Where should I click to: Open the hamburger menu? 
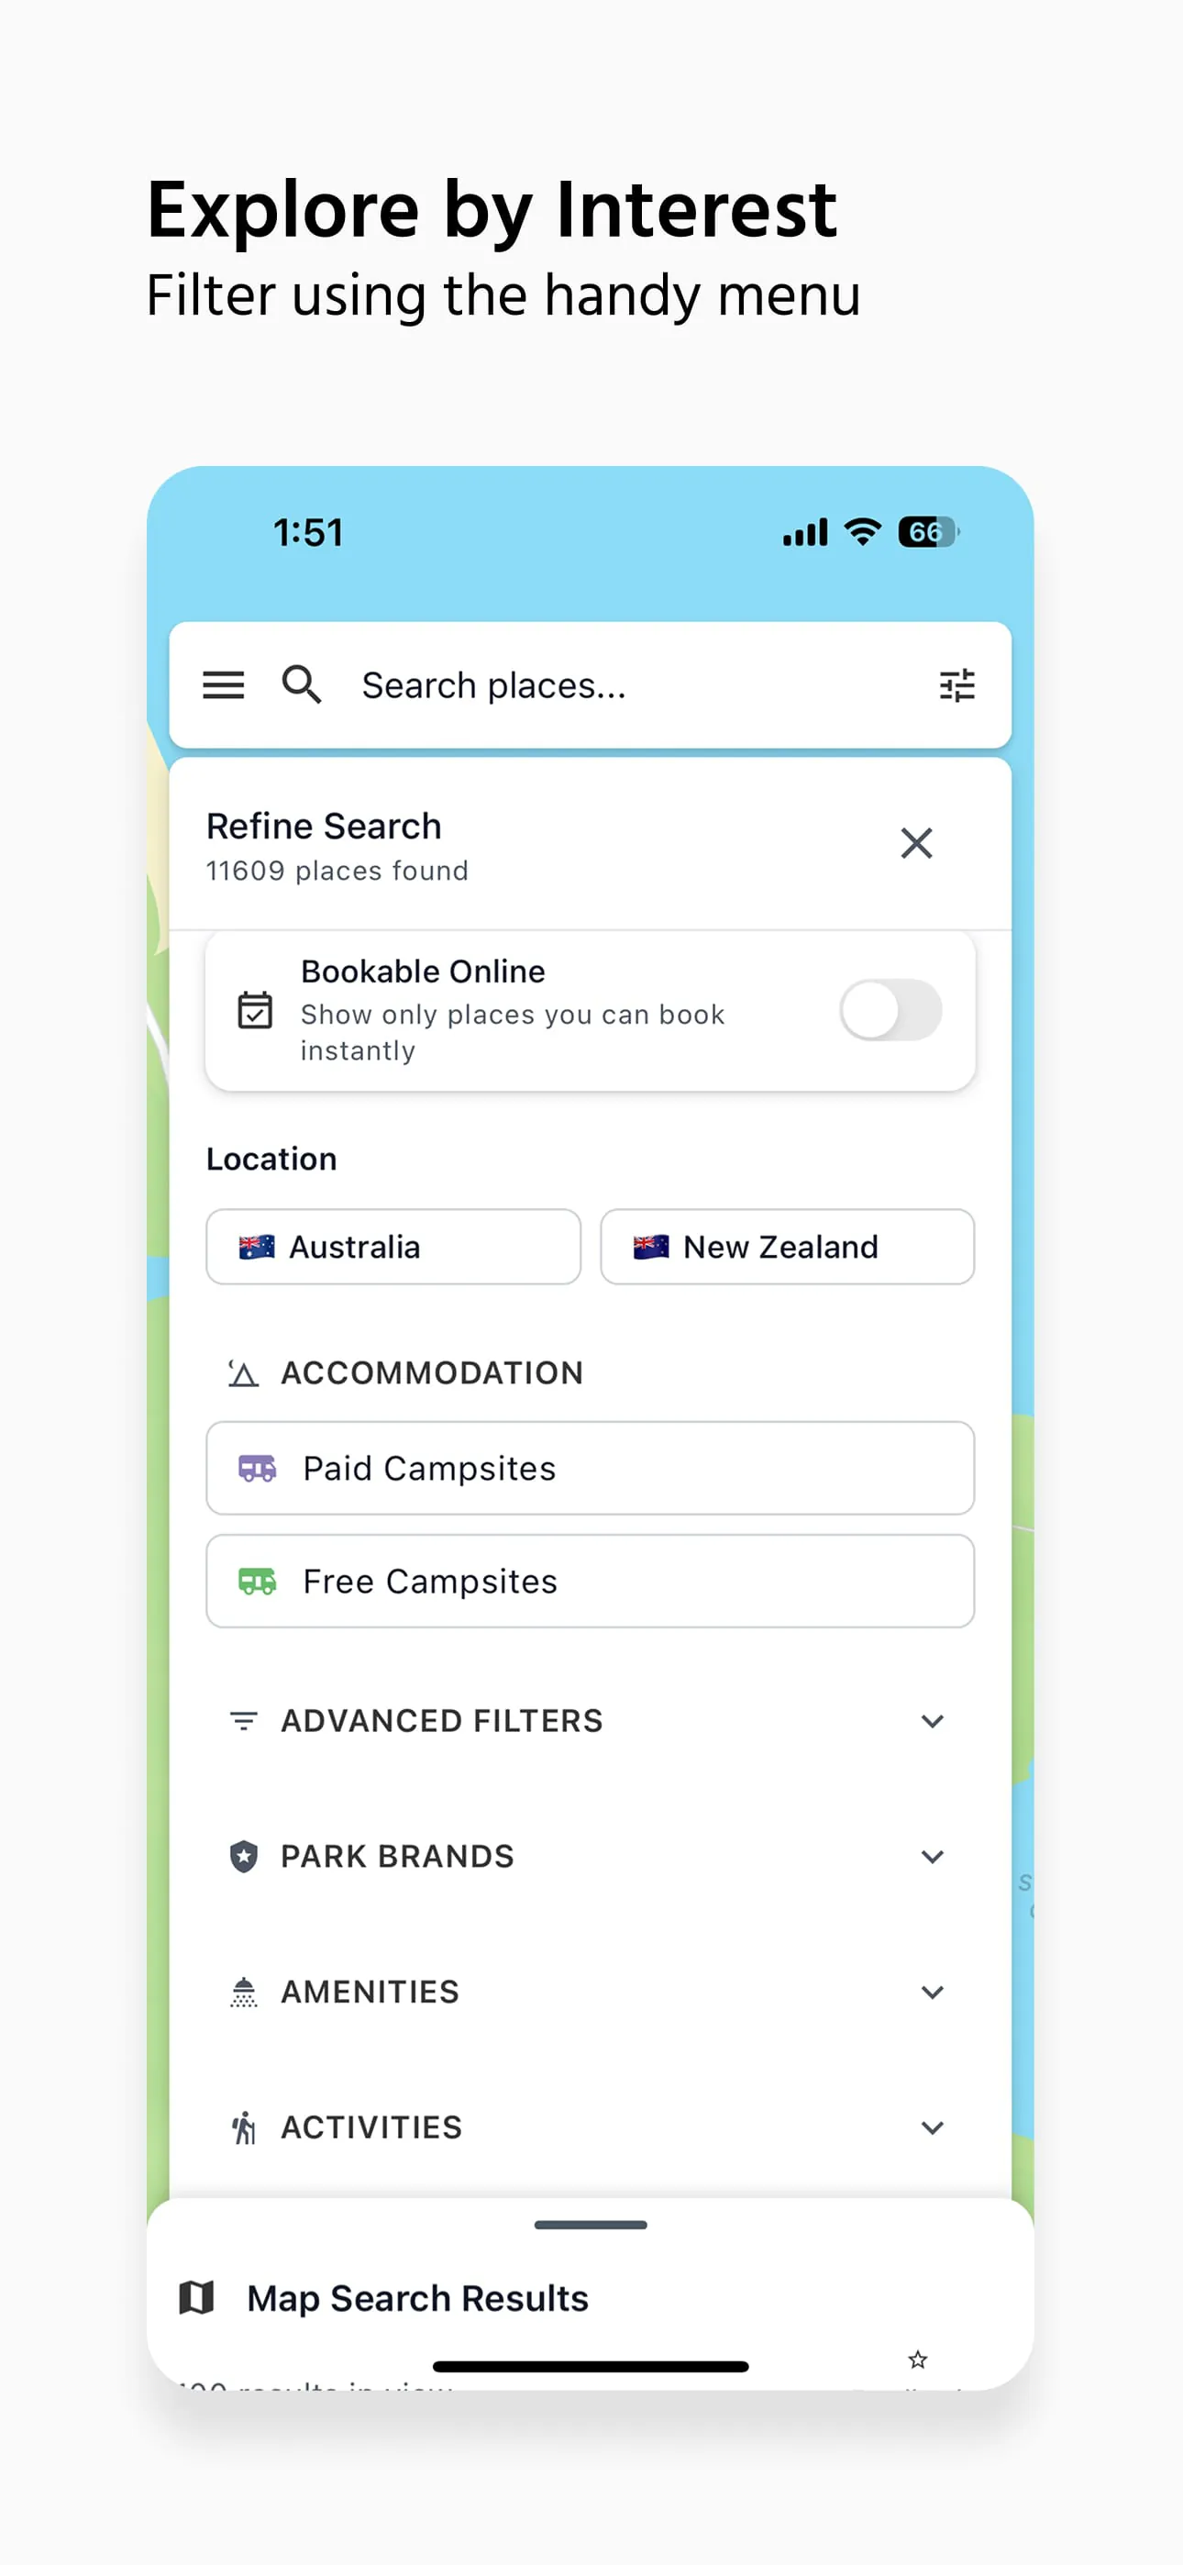click(x=223, y=685)
